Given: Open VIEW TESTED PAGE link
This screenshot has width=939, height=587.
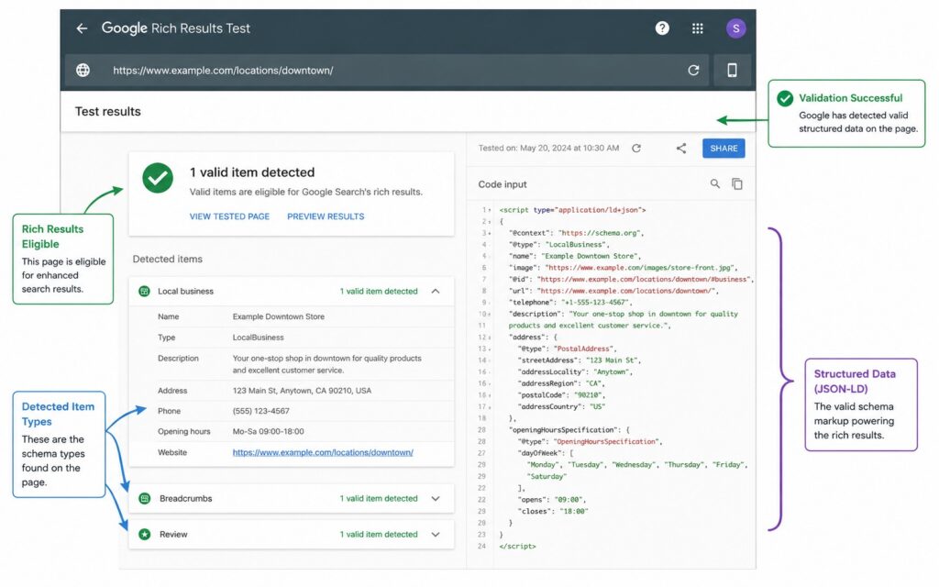Looking at the screenshot, I should coord(229,216).
